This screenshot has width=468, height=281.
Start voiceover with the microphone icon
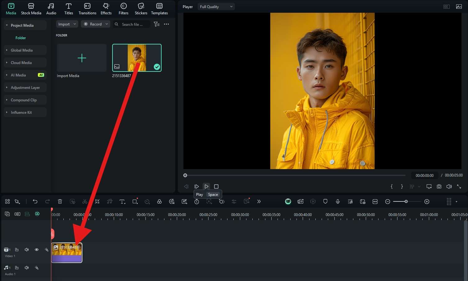pos(338,201)
